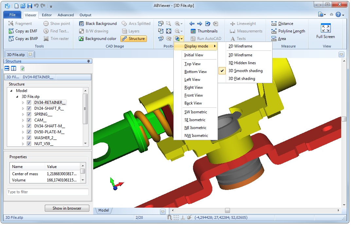
Task: Activate the Show point tool
Action: click(57, 23)
